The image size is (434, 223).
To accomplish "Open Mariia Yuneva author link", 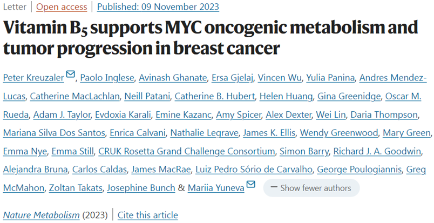I will [x=215, y=188].
